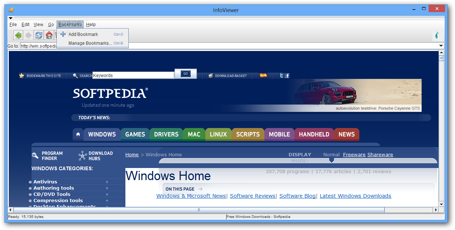Click the vertical scrollbar down arrow
This screenshot has height=230, width=455.
(x=441, y=204)
